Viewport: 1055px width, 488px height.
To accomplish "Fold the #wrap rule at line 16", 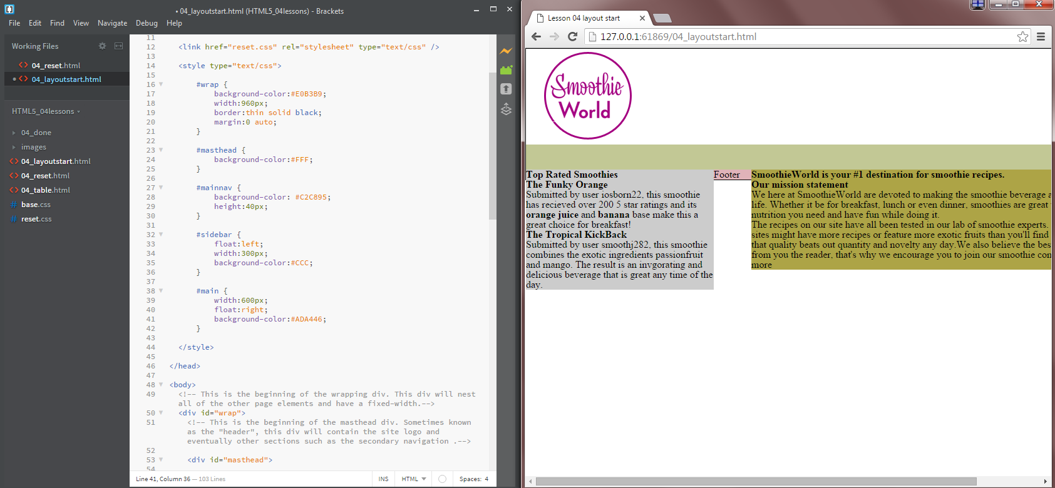I will click(161, 84).
